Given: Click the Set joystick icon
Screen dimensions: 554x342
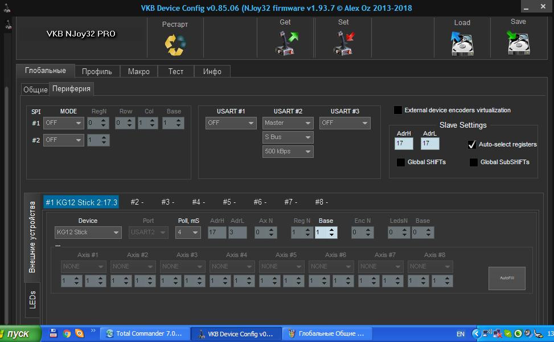Looking at the screenshot, I should tap(343, 43).
